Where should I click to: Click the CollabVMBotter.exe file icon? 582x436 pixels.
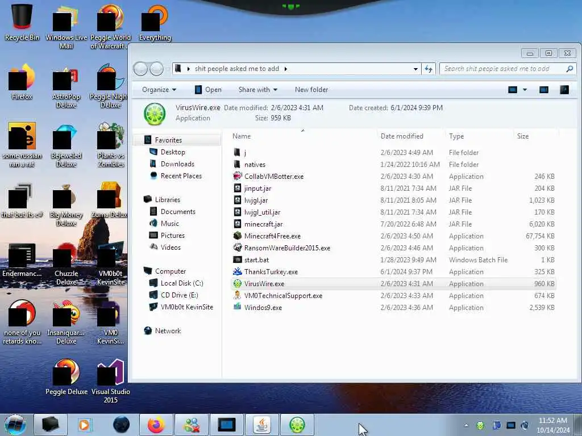tap(238, 176)
